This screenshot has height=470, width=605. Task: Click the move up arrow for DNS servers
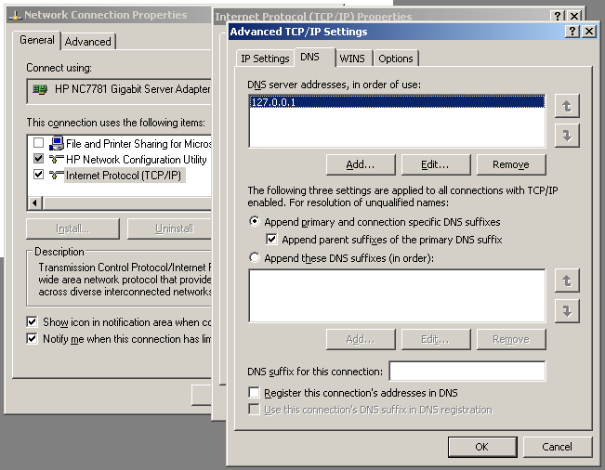click(x=566, y=106)
